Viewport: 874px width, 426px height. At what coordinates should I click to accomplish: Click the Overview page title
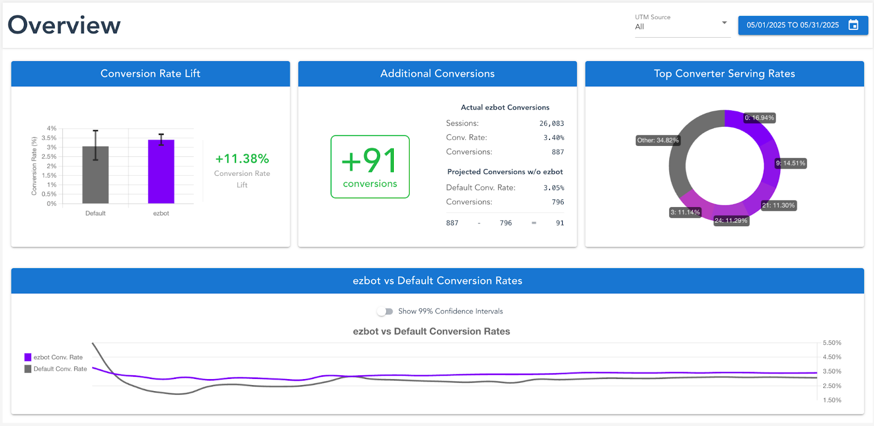(x=64, y=25)
